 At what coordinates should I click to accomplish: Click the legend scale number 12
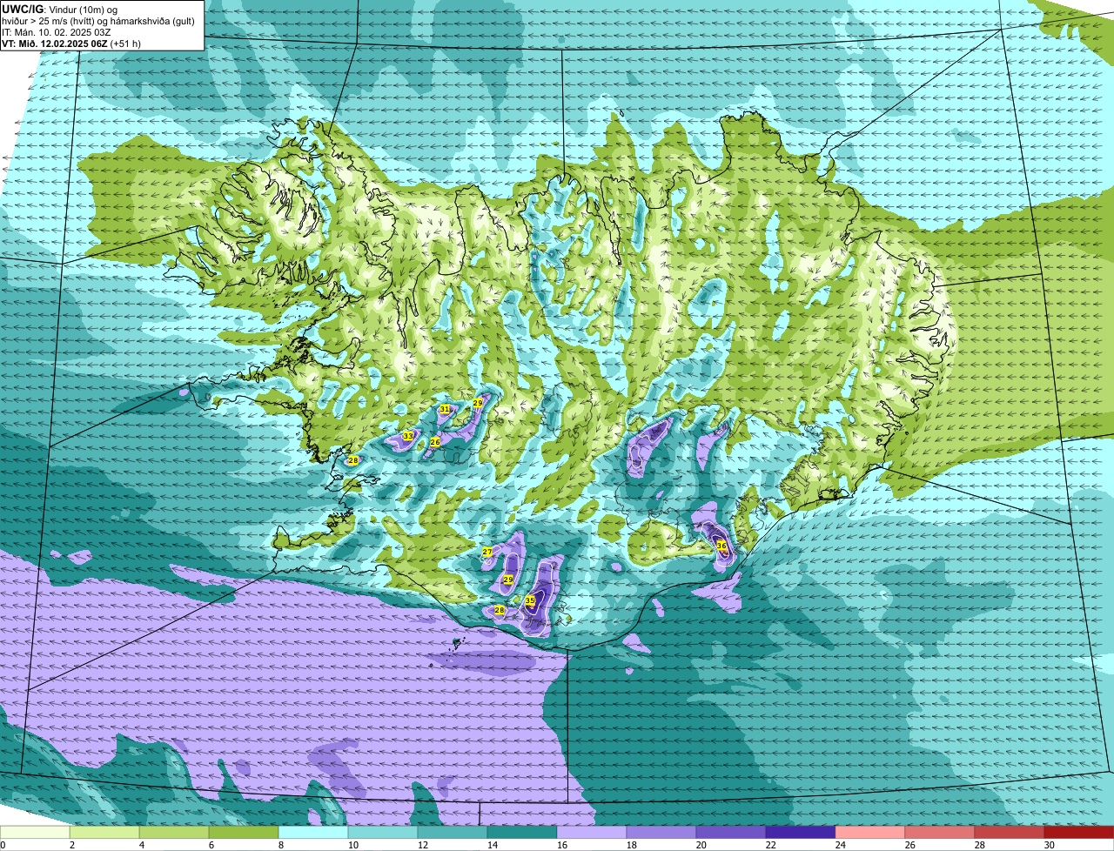pyautogui.click(x=423, y=845)
